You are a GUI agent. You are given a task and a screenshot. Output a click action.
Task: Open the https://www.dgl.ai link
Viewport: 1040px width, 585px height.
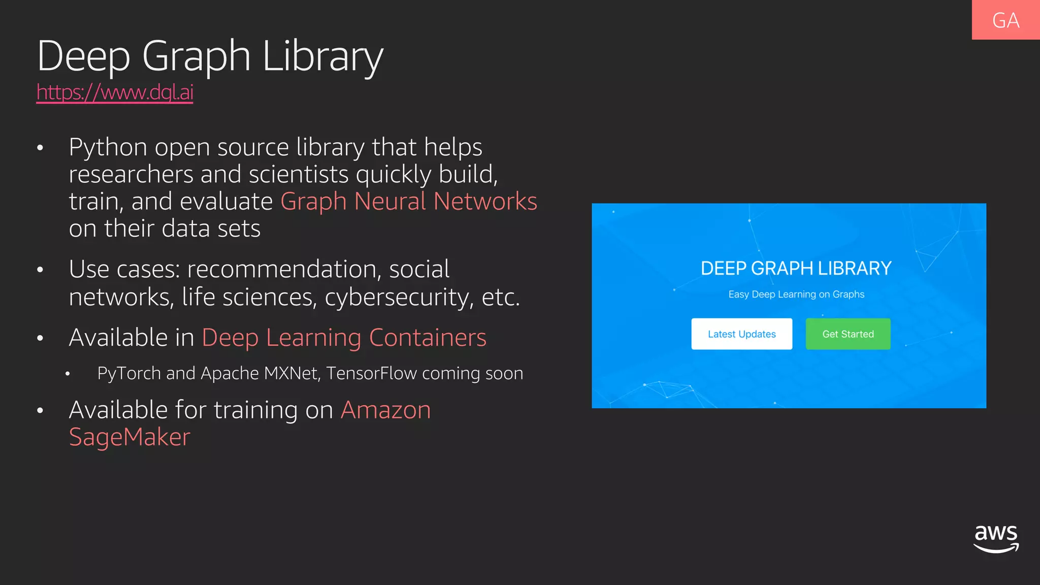coord(115,92)
